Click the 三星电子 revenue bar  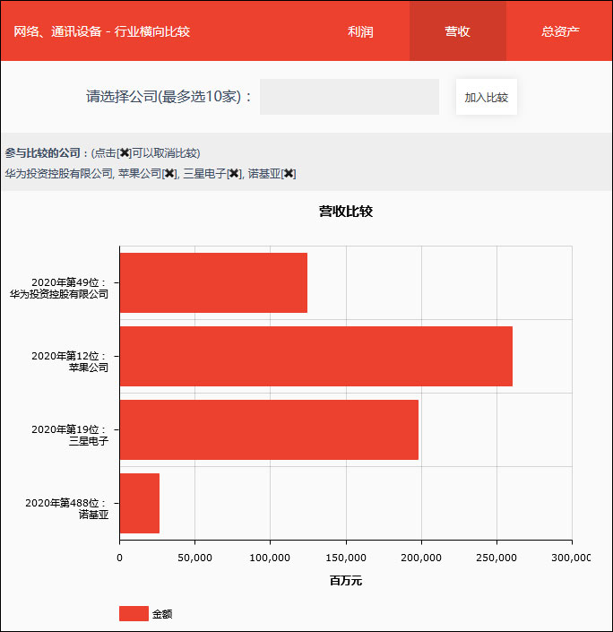(269, 429)
